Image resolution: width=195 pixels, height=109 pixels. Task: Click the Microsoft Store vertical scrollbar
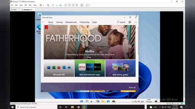(138, 41)
